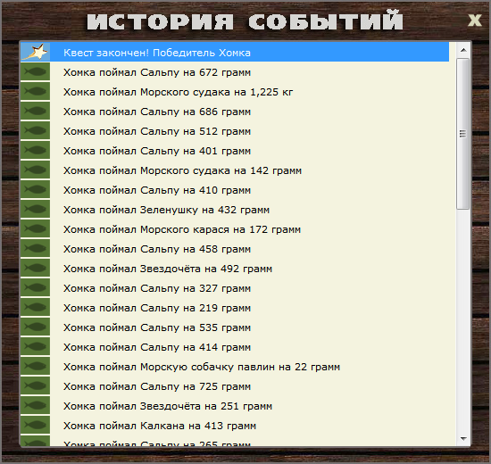
Task: Click fish icon next to Морского судака 1,225 кг
Action: (x=35, y=91)
